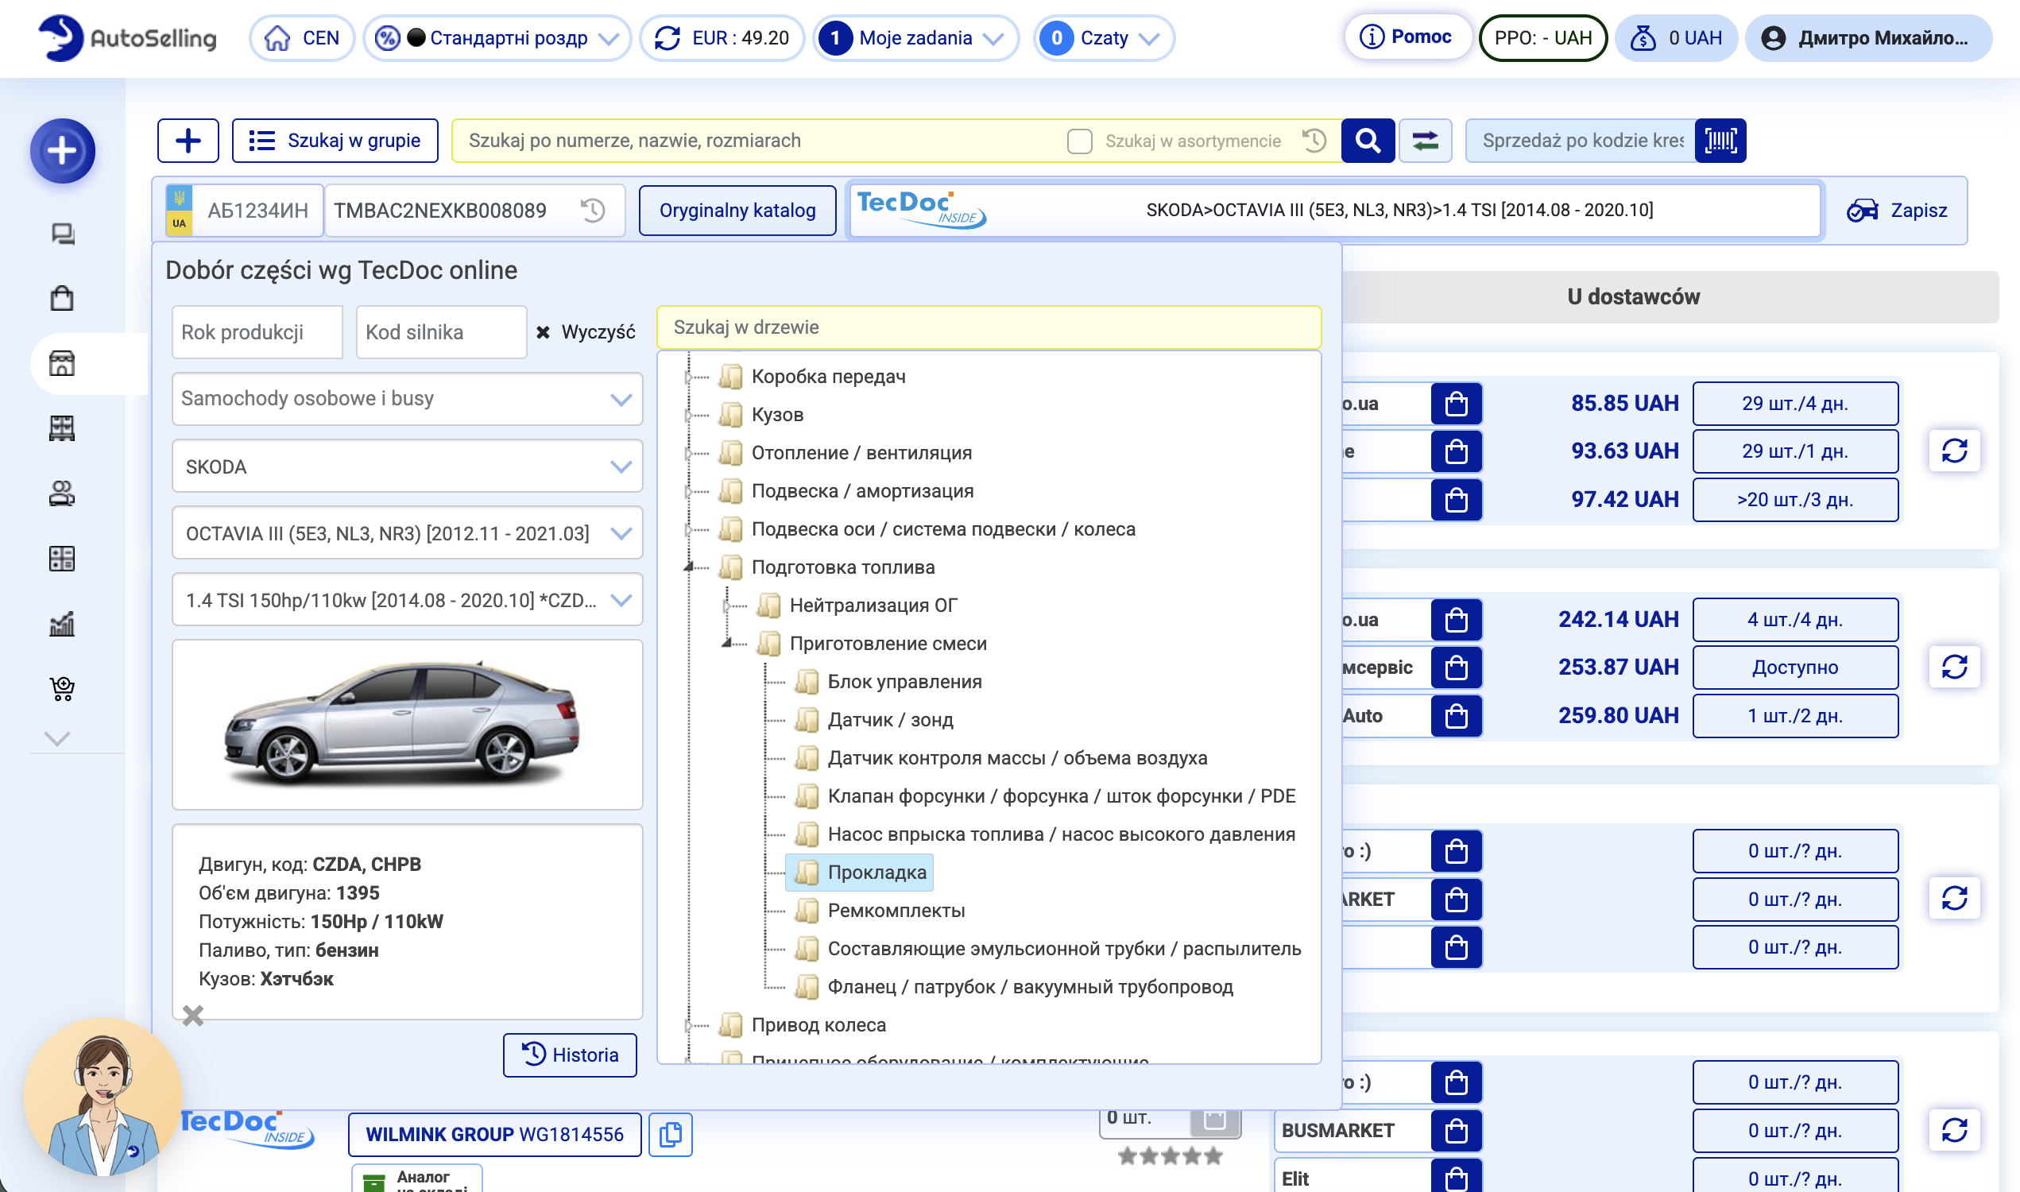This screenshot has height=1192, width=2020.
Task: Copy the WILMINK GROUP WG1814556 part number
Action: tap(670, 1133)
